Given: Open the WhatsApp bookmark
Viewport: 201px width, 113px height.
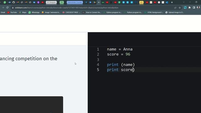Looking at the screenshot, I should (x=34, y=12).
